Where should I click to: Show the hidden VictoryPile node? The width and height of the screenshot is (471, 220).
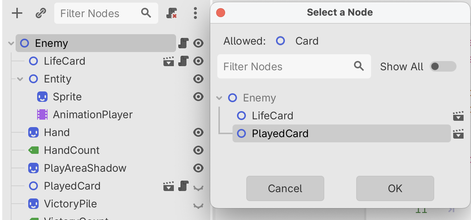[199, 204]
